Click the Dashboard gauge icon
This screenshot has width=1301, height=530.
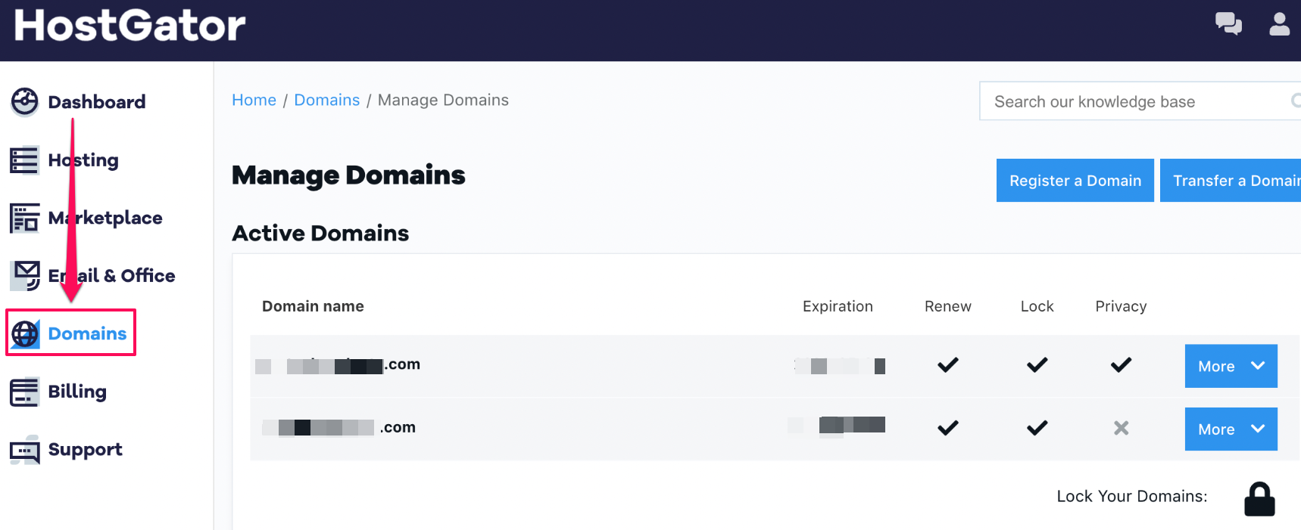[24, 102]
